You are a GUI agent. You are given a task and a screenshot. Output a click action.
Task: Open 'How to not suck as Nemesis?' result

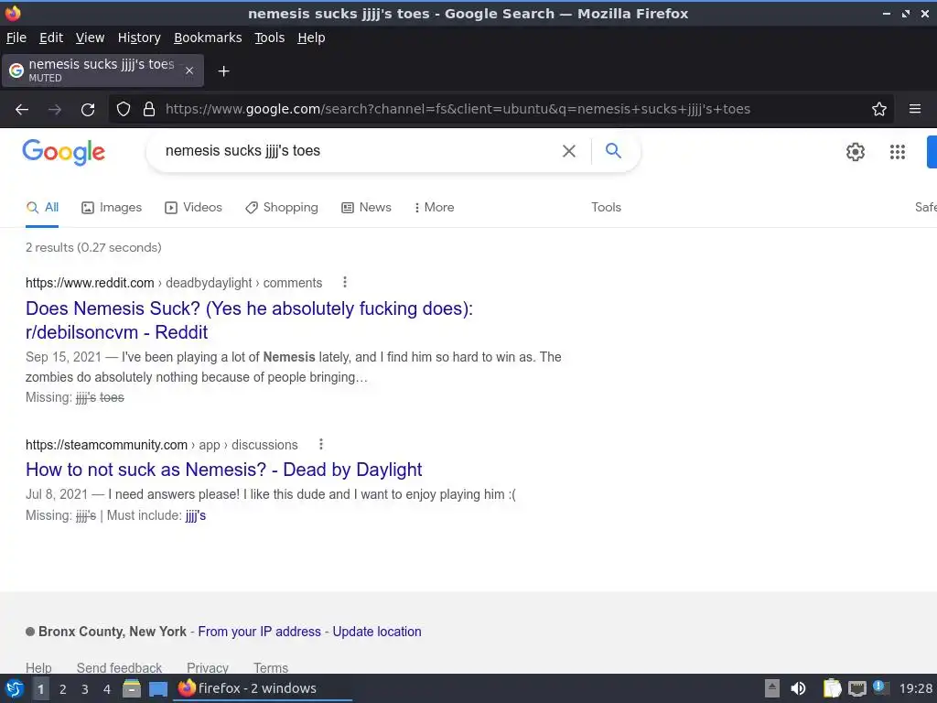click(x=223, y=470)
